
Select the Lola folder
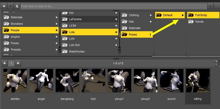point(90,32)
